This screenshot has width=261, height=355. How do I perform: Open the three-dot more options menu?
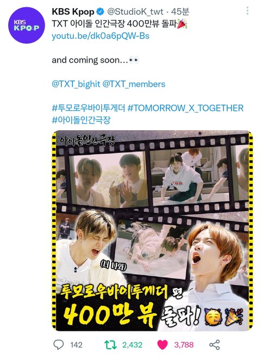point(247,11)
